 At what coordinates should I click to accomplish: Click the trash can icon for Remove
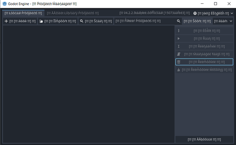(178, 62)
